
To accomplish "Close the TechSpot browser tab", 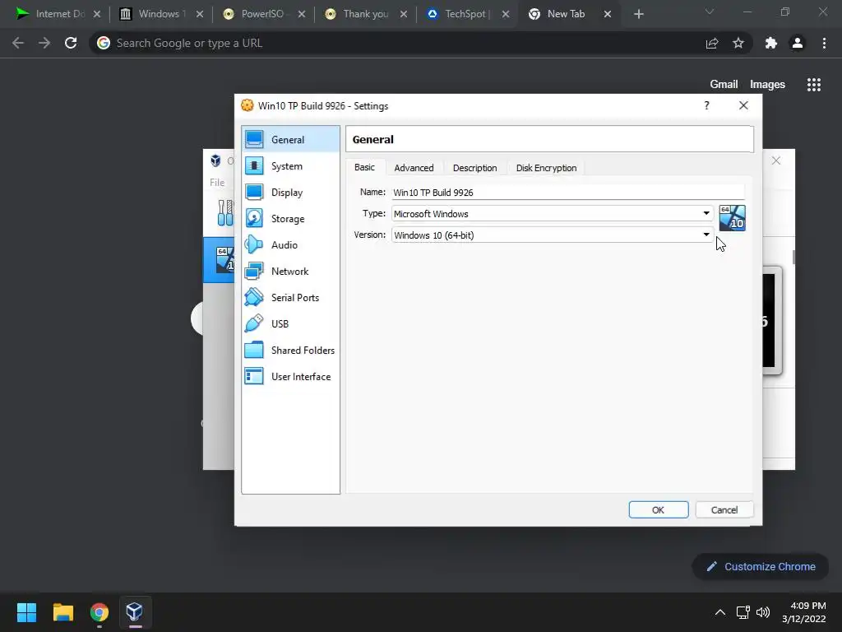I will coord(506,14).
